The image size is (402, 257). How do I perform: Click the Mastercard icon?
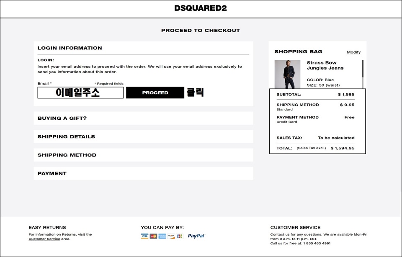pos(153,236)
